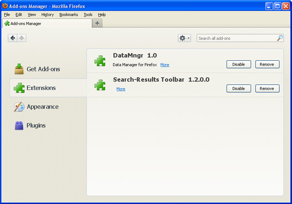Screen dimensions: 292x204
Task: Open the Help menu
Action: point(102,15)
